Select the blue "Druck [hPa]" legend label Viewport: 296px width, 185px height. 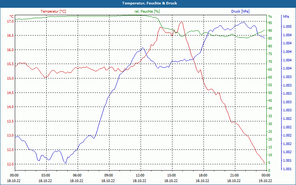pos(240,11)
